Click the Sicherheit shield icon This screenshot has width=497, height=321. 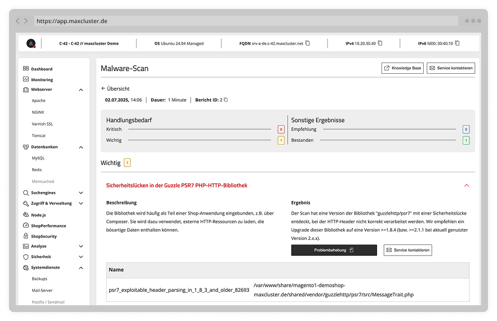26,257
